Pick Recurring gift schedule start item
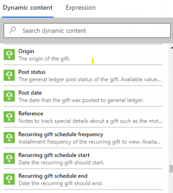Screen dimensions: 173x193 (x=83, y=159)
